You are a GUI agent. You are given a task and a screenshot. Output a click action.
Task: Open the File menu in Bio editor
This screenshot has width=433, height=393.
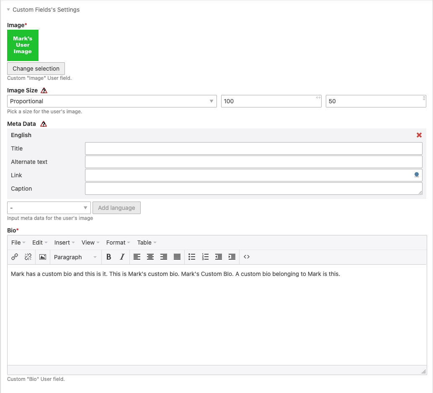18,242
